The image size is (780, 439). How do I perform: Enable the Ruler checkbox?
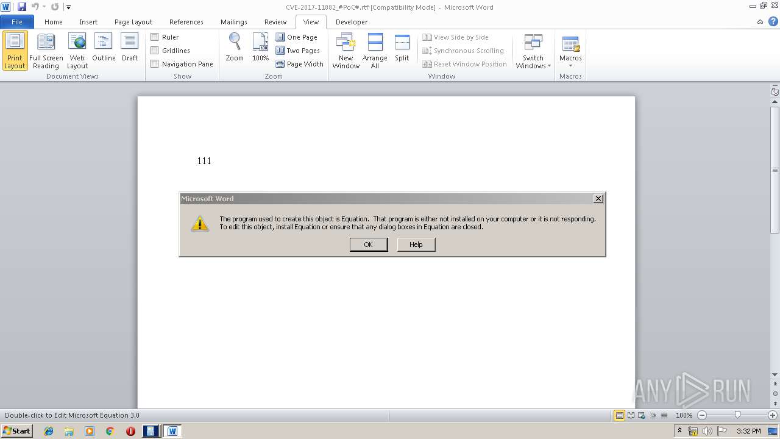pos(155,37)
